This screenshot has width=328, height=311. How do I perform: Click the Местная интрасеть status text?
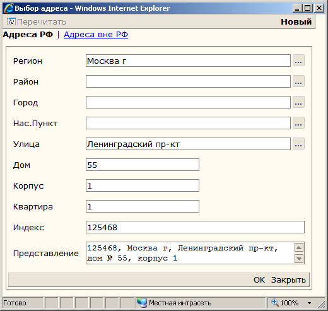pos(180,303)
